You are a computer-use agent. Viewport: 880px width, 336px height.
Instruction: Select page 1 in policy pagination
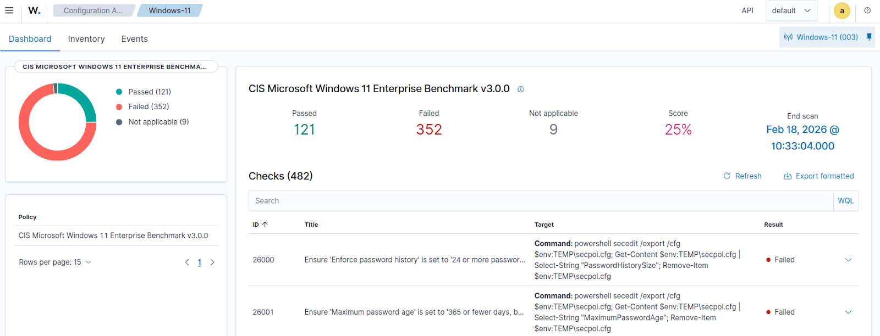200,262
